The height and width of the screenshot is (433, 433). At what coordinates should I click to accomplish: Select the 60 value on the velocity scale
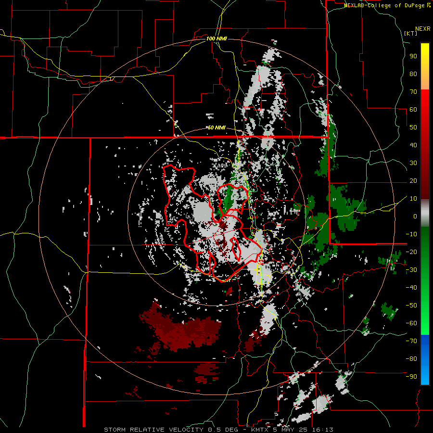tap(413, 110)
